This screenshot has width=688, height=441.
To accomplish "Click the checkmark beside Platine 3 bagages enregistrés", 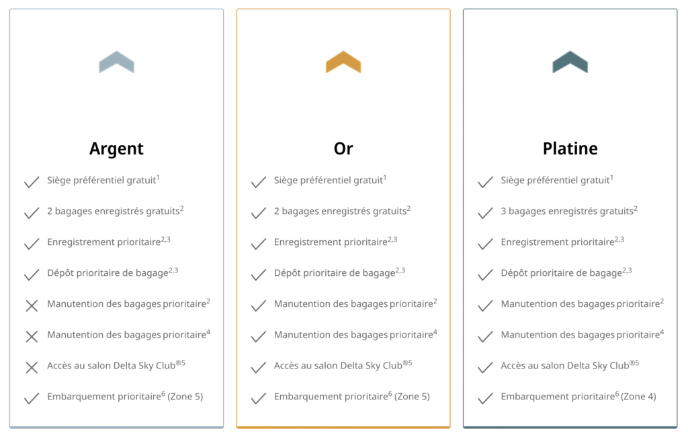I will [485, 213].
